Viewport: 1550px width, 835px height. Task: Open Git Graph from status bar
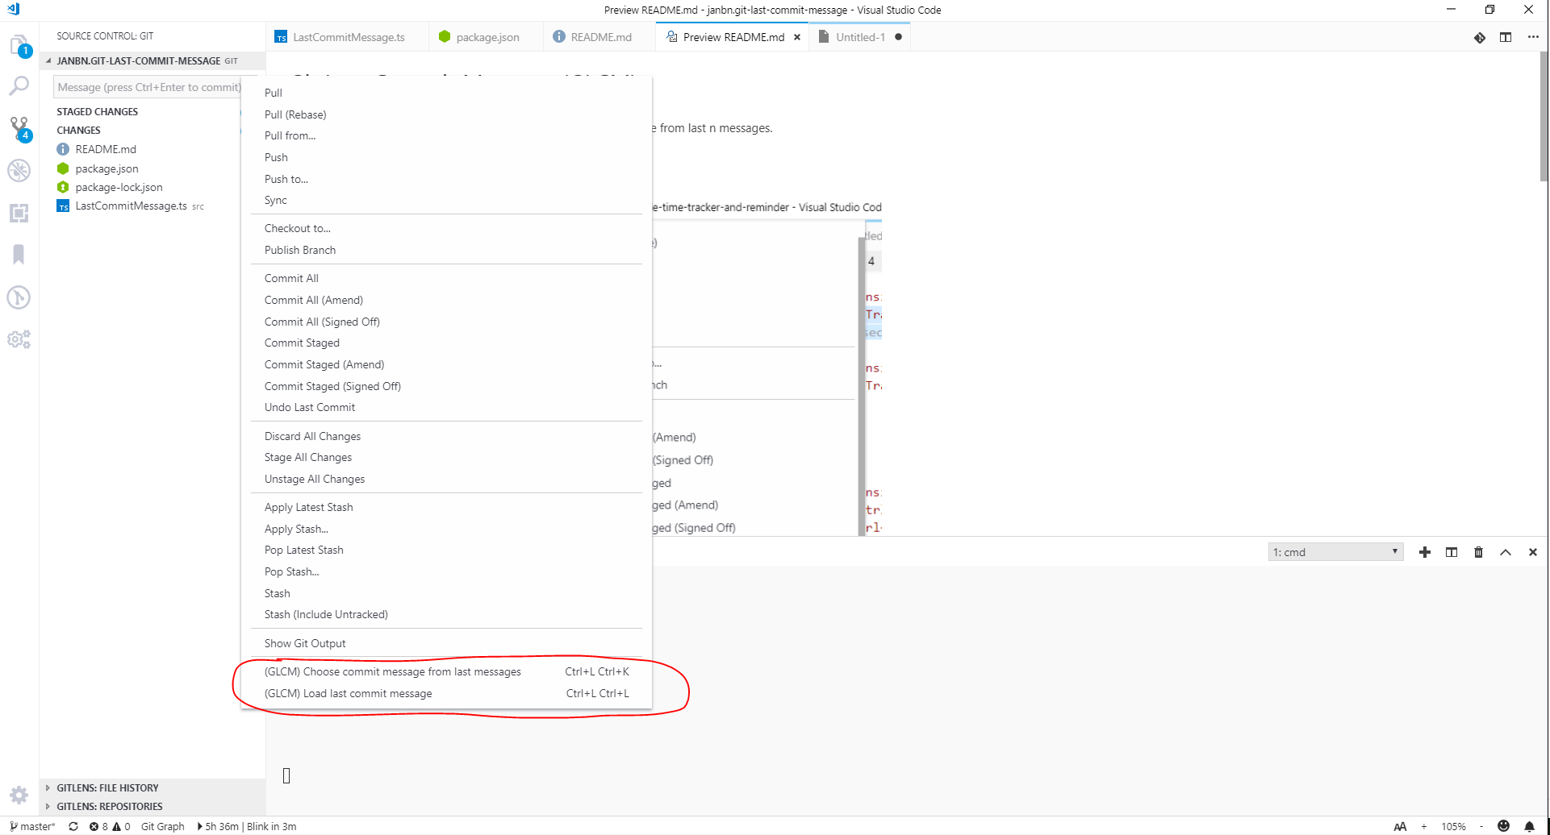click(x=162, y=826)
